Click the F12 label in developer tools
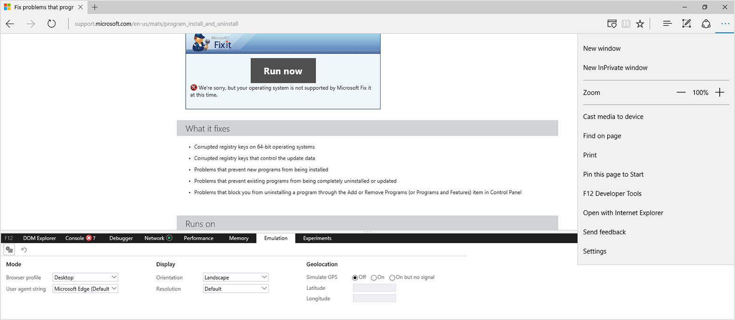 pos(8,238)
